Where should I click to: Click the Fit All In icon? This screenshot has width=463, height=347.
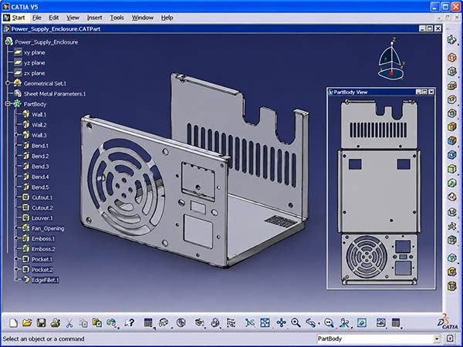tap(265, 323)
